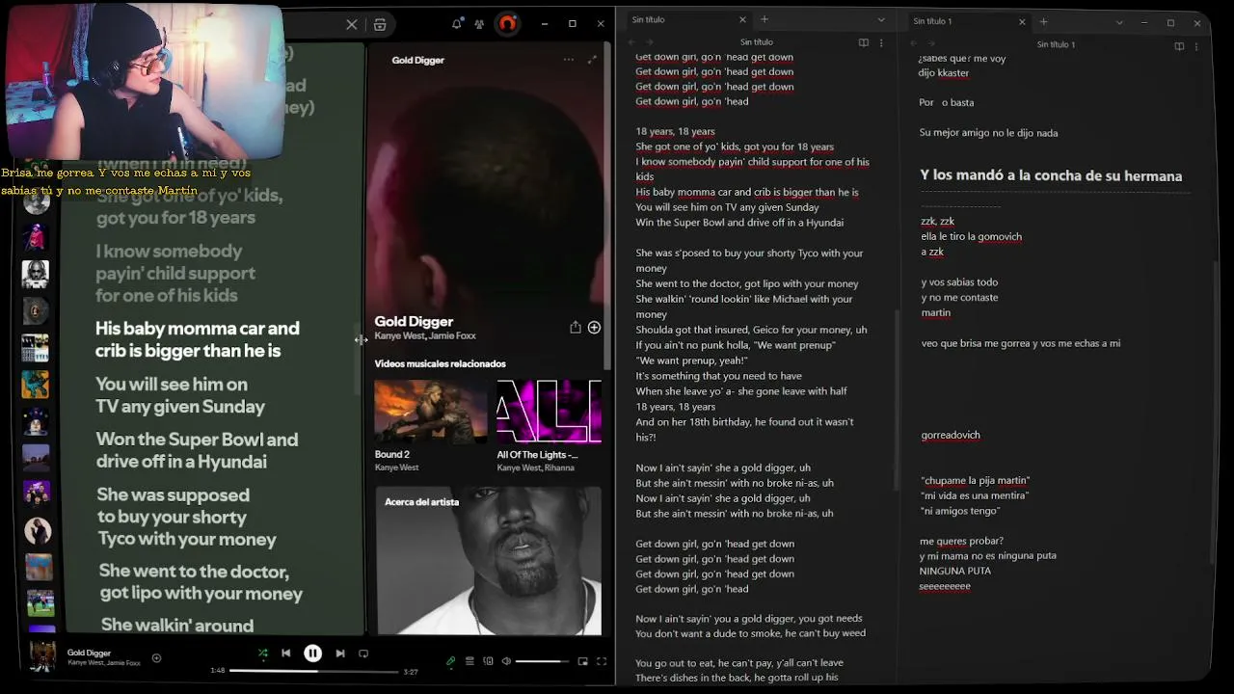The image size is (1234, 694).
Task: Navigate forward in the 'Sin título' window
Action: [x=648, y=42]
